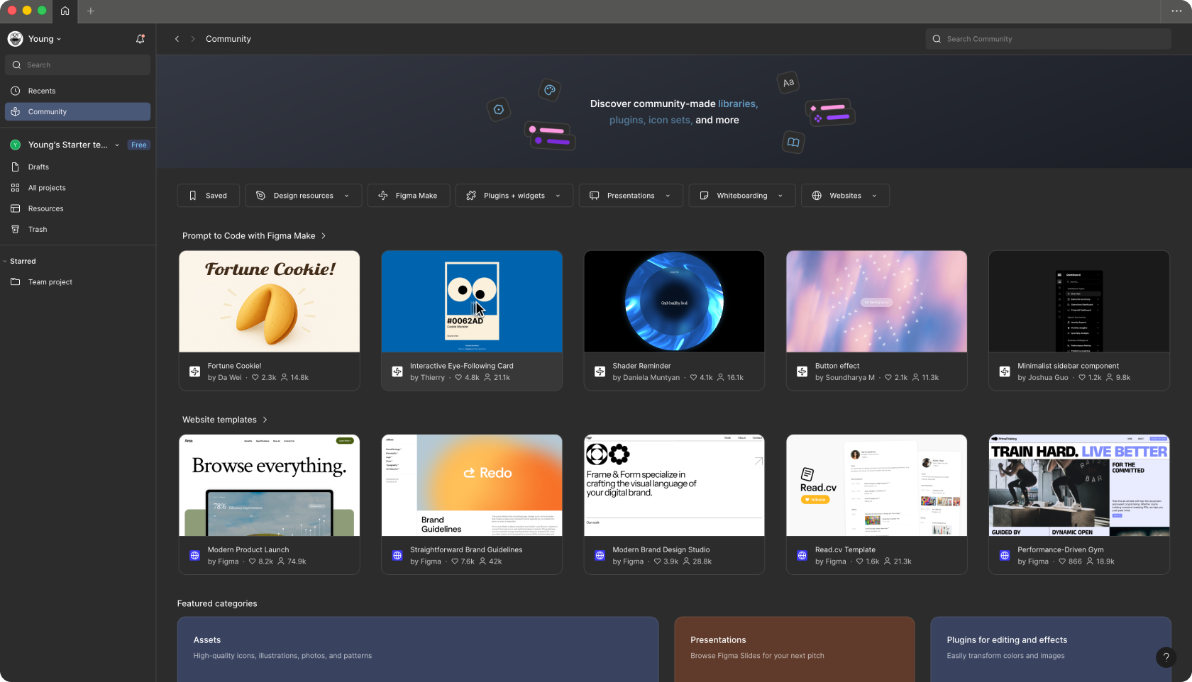Open Trash in the sidebar

(38, 230)
